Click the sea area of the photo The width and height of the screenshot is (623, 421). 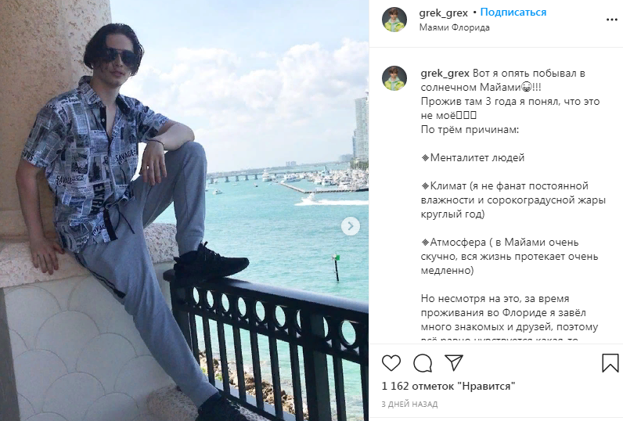[x=278, y=239]
